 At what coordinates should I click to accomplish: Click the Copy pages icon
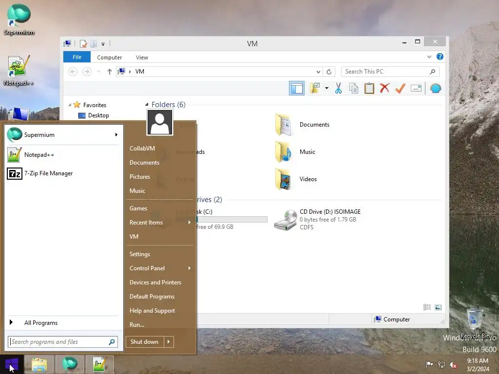[354, 88]
